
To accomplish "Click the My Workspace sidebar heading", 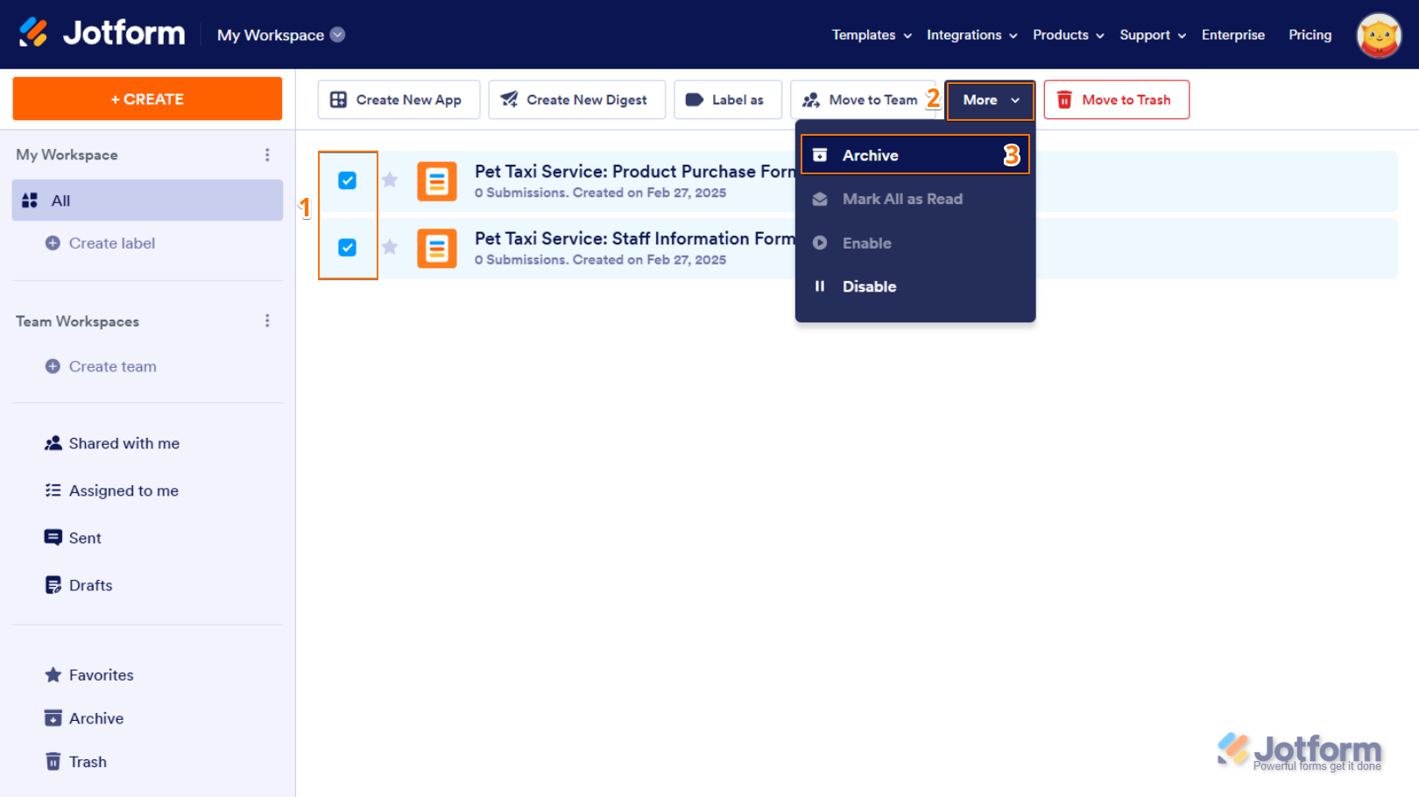I will tap(67, 155).
